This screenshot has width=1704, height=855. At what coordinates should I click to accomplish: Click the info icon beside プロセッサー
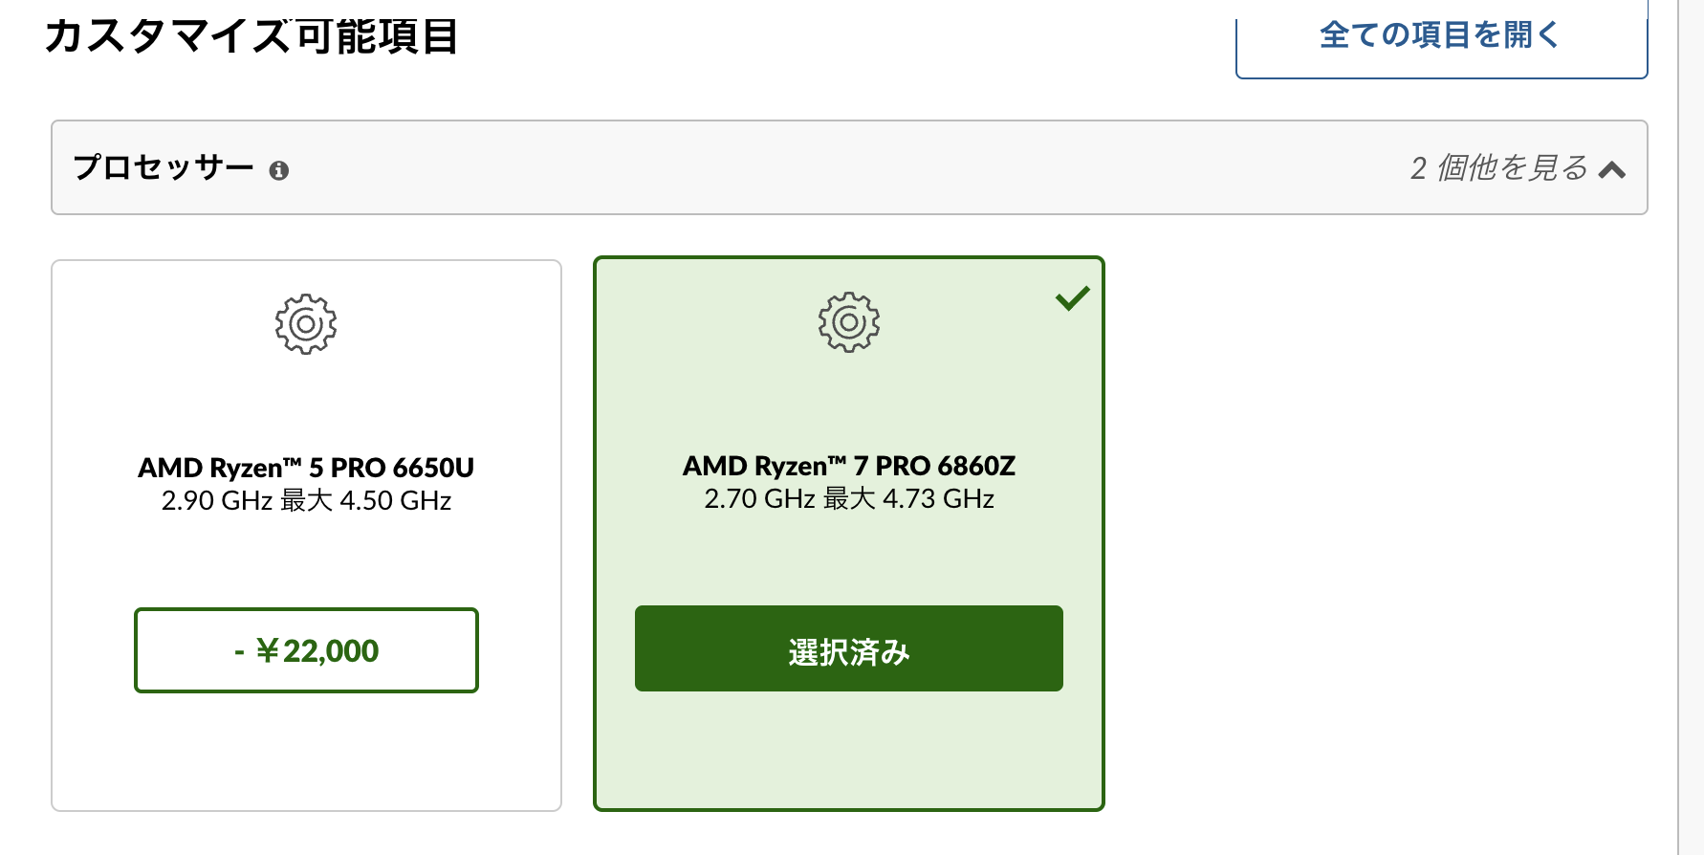tap(279, 170)
